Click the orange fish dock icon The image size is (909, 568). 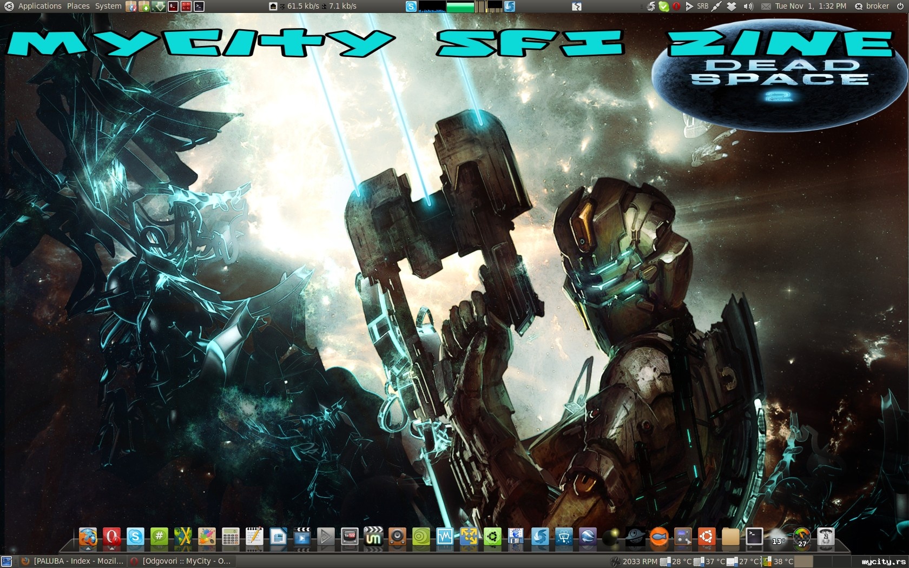pyautogui.click(x=659, y=537)
